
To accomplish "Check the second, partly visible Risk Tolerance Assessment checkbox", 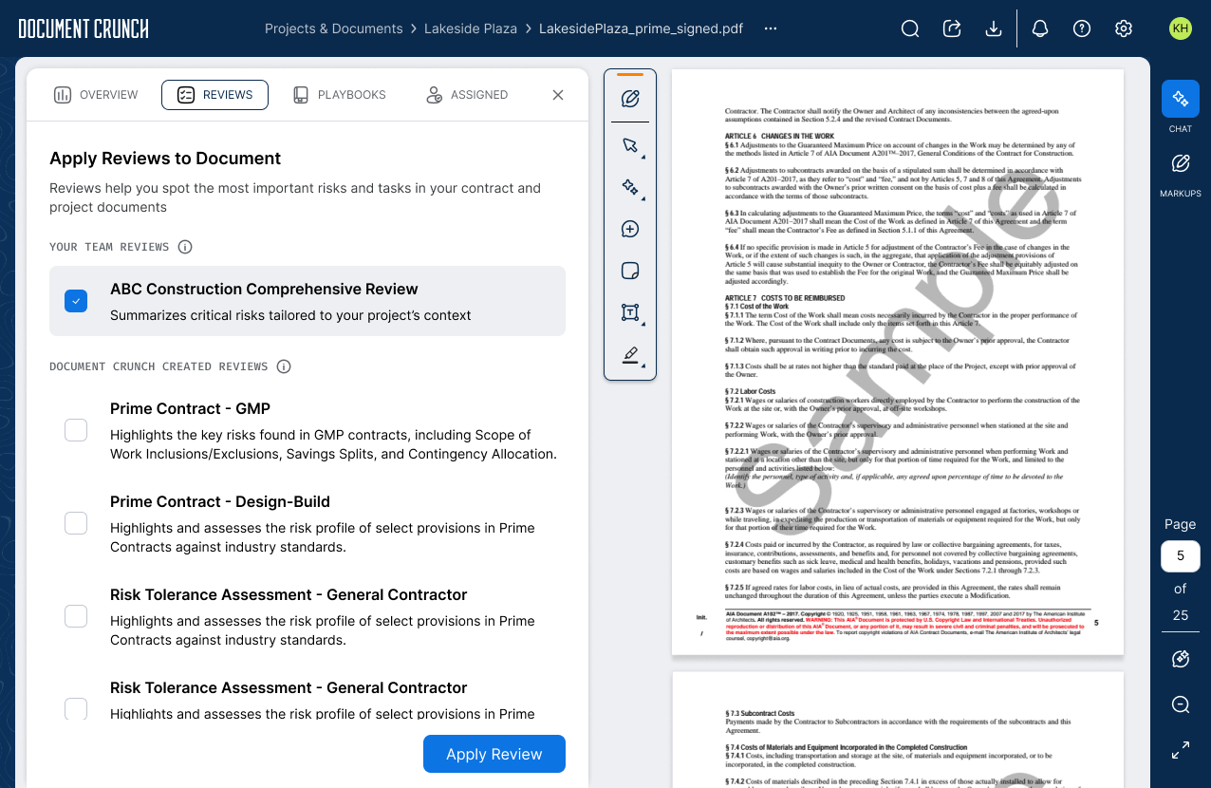I will point(76,708).
